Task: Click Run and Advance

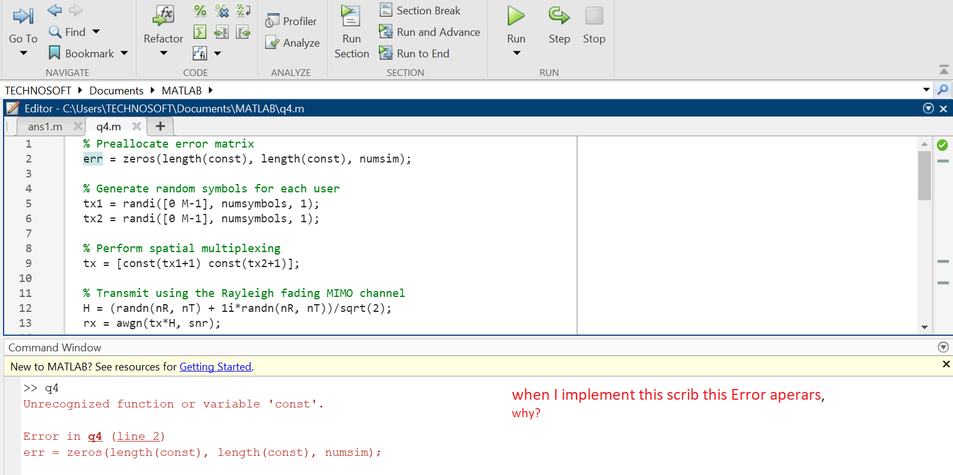Action: click(430, 32)
